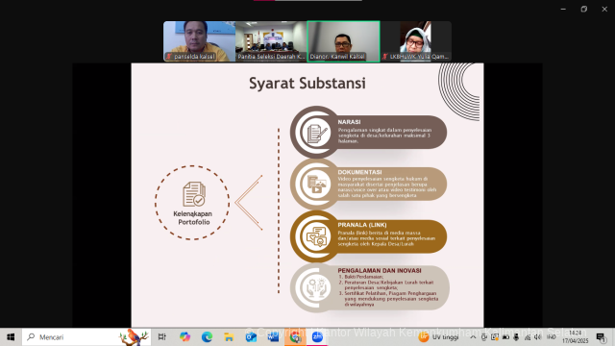
Task: Click the UV tinggi weather widget
Action: click(439, 337)
